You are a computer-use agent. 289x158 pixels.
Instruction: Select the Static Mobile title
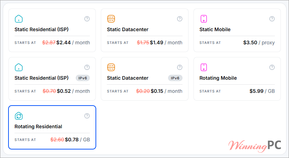(x=215, y=29)
